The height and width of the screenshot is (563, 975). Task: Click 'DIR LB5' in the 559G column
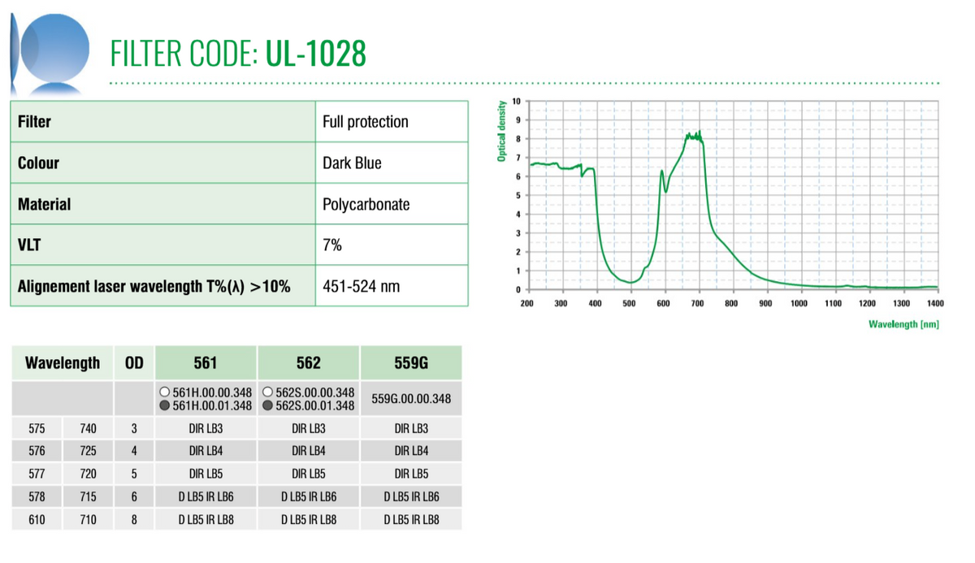pyautogui.click(x=411, y=474)
